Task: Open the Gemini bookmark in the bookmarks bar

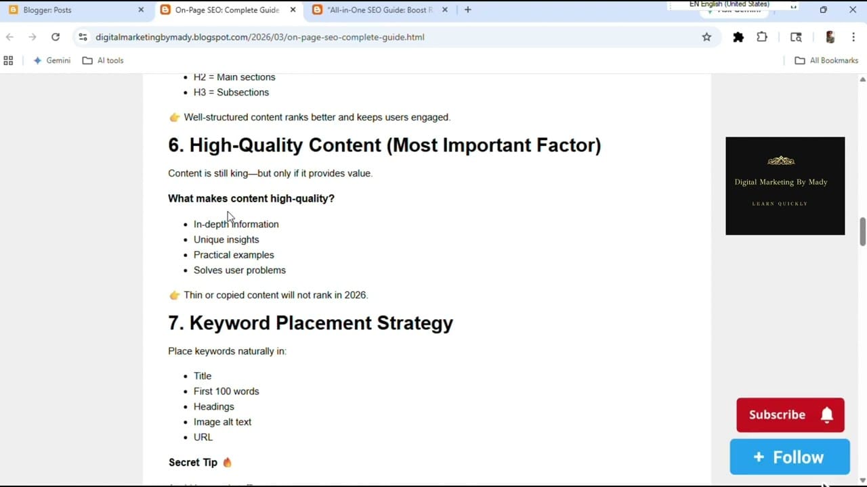Action: click(x=52, y=60)
